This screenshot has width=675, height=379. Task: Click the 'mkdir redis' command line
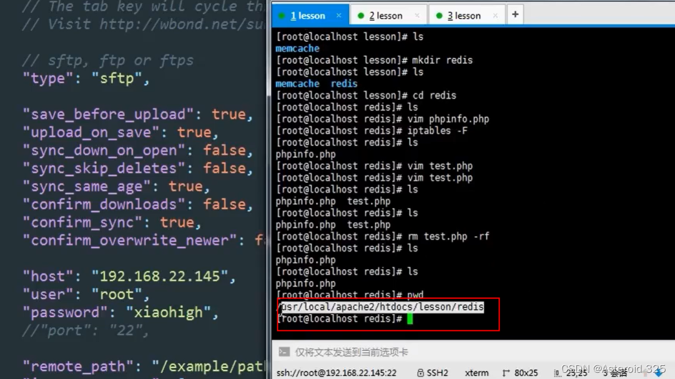(374, 61)
